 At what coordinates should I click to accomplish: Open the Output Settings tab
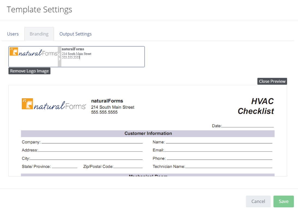point(75,34)
